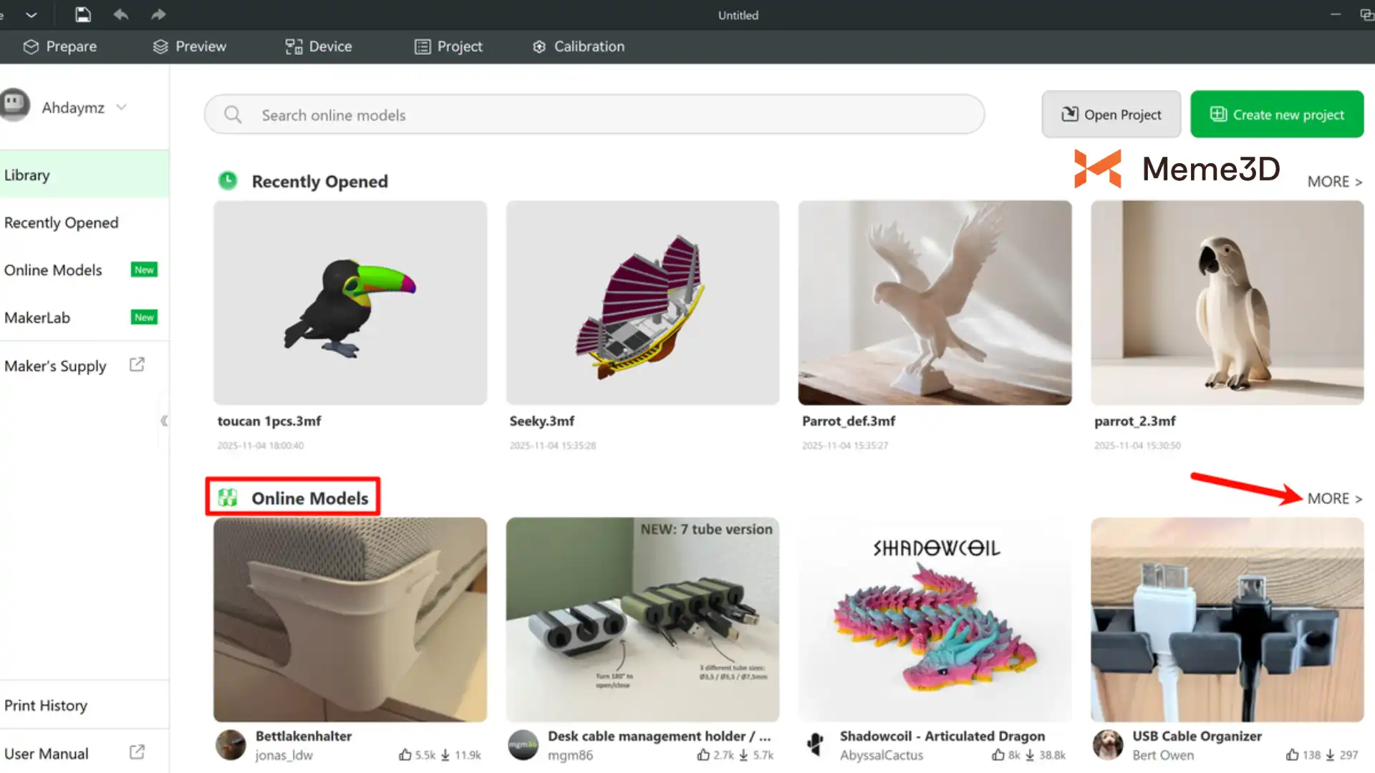Select MakerLab in the sidebar
This screenshot has height=773, width=1375.
tap(37, 318)
